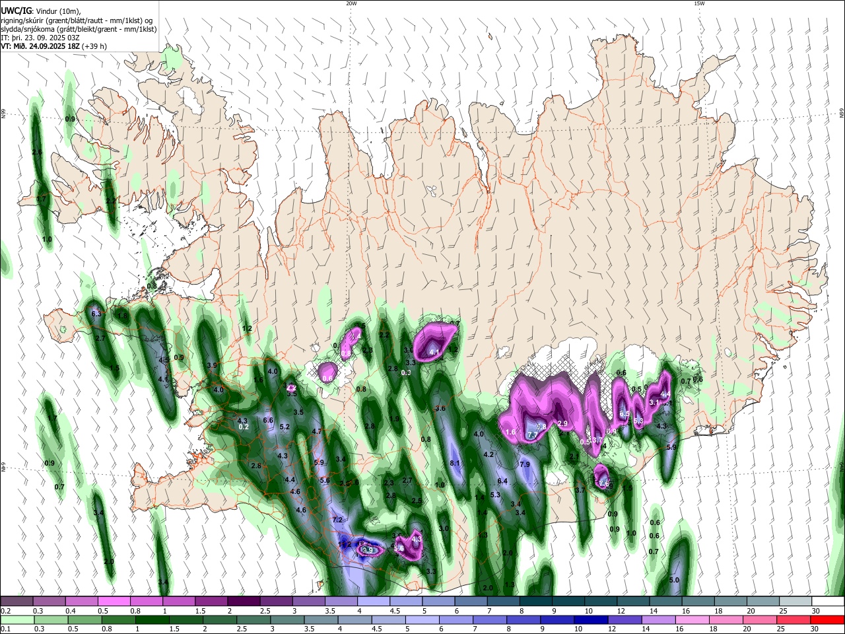Click the "6.3" precipitation value on the map

pyautogui.click(x=96, y=314)
